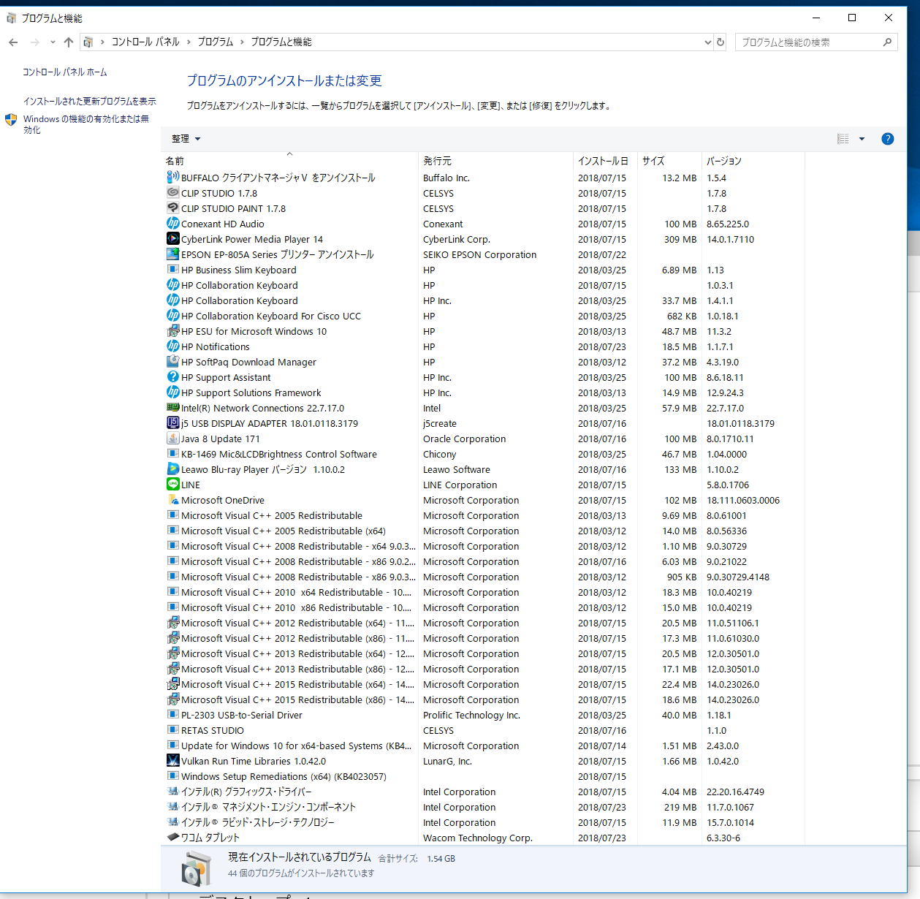Screen dimensions: 920x899
Task: Select KB-1469 Mic&LCDBrightness Control Software
Action: 279,455
